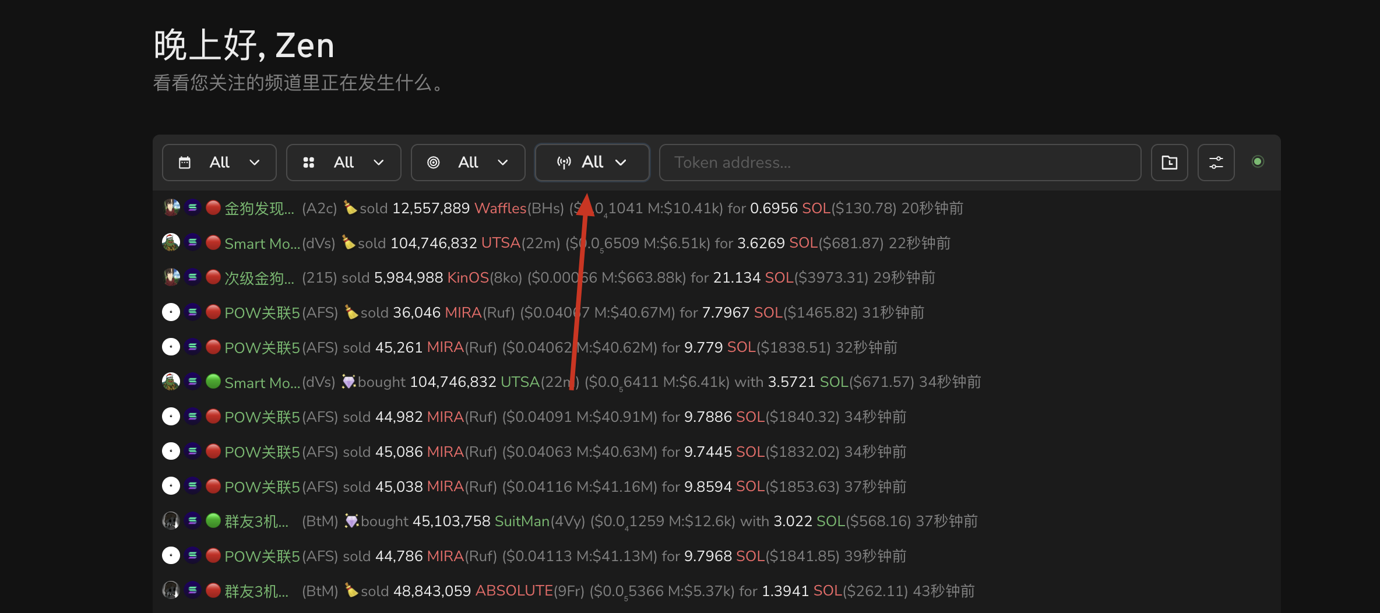This screenshot has height=613, width=1380.
Task: Click the Pepe avatar on UTSA bought row
Action: [171, 382]
